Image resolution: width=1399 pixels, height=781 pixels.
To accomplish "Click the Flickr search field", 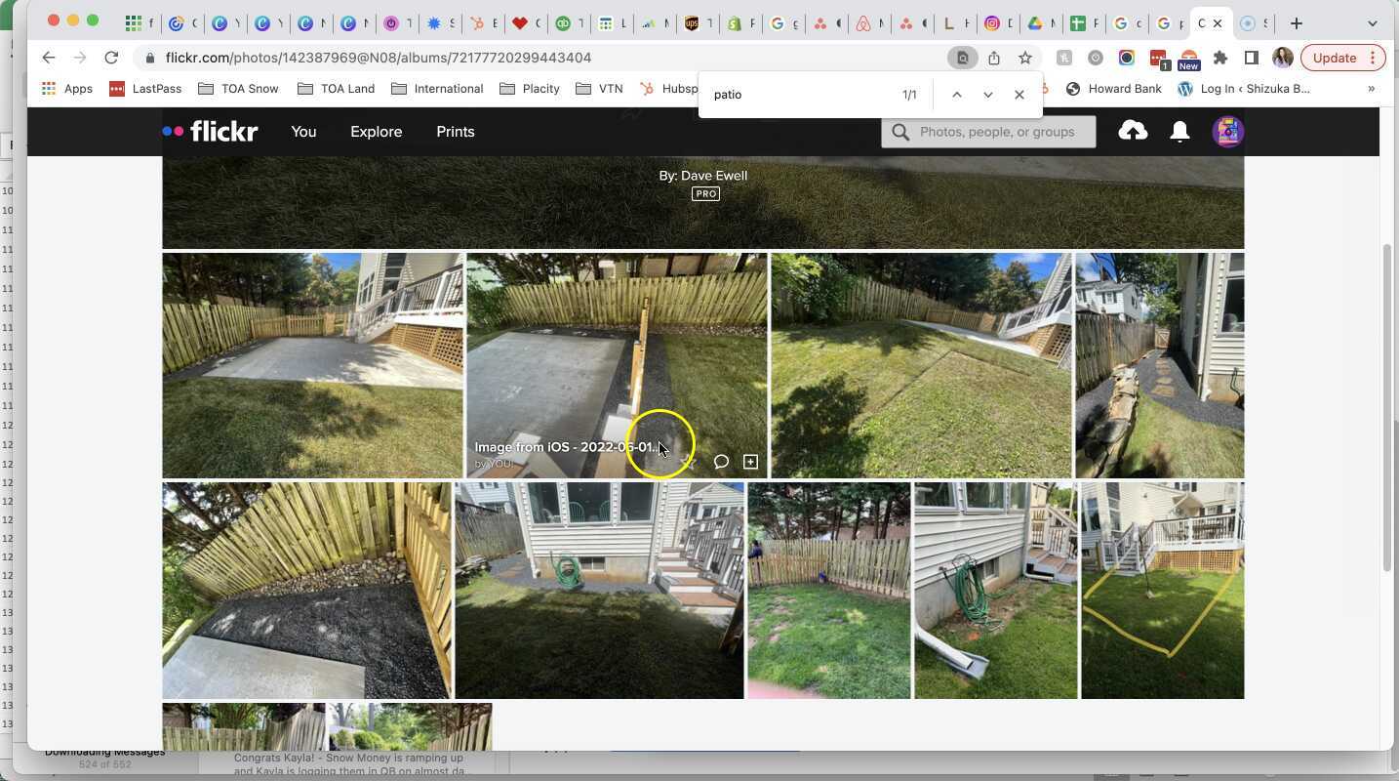I will coord(997,132).
